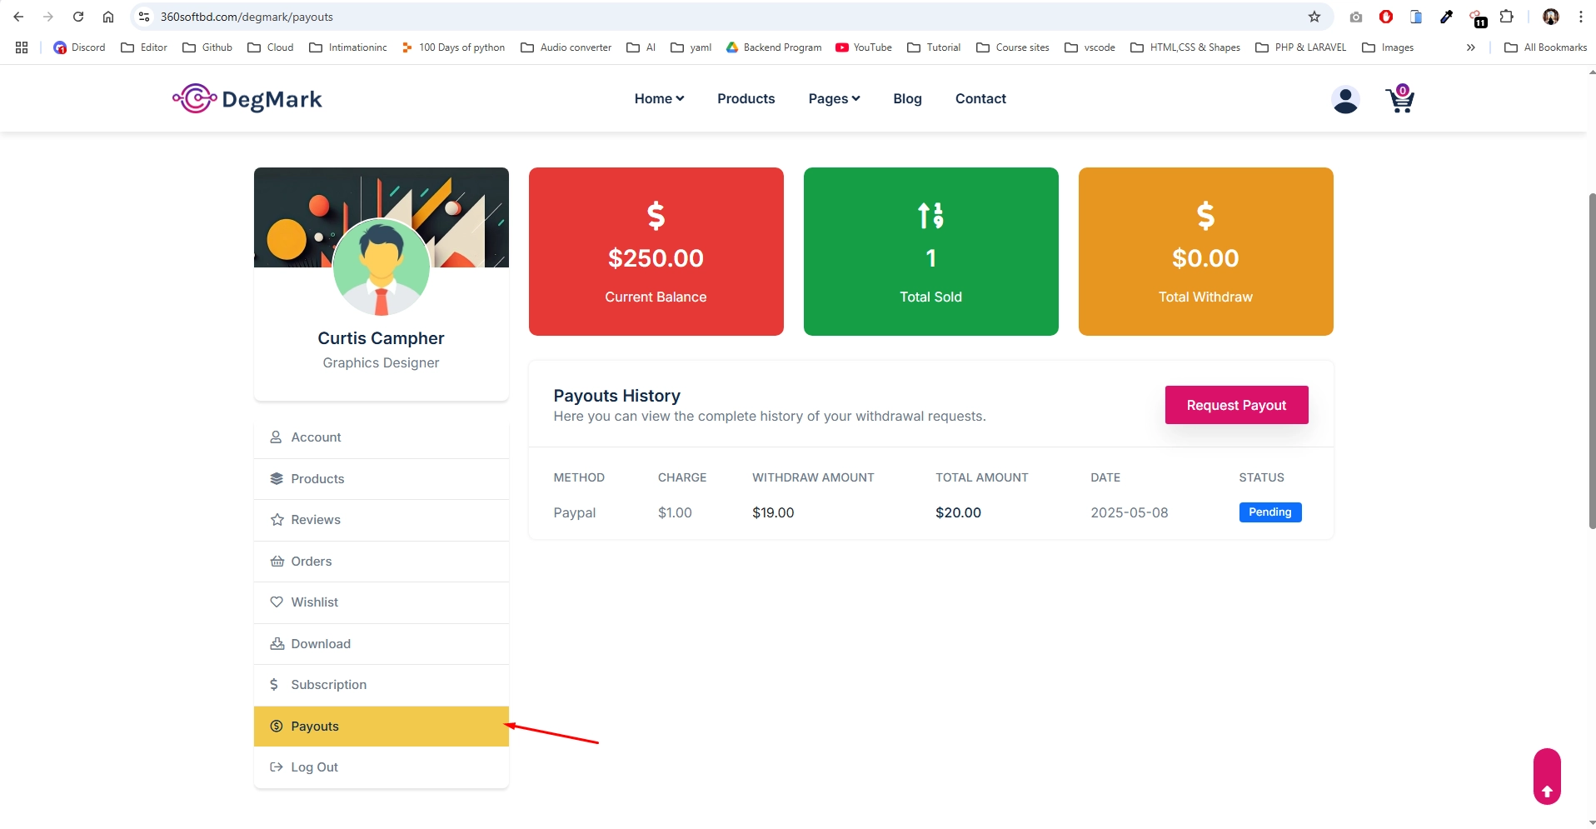1596x829 pixels.
Task: Click Log Out in the sidebar
Action: tap(382, 767)
